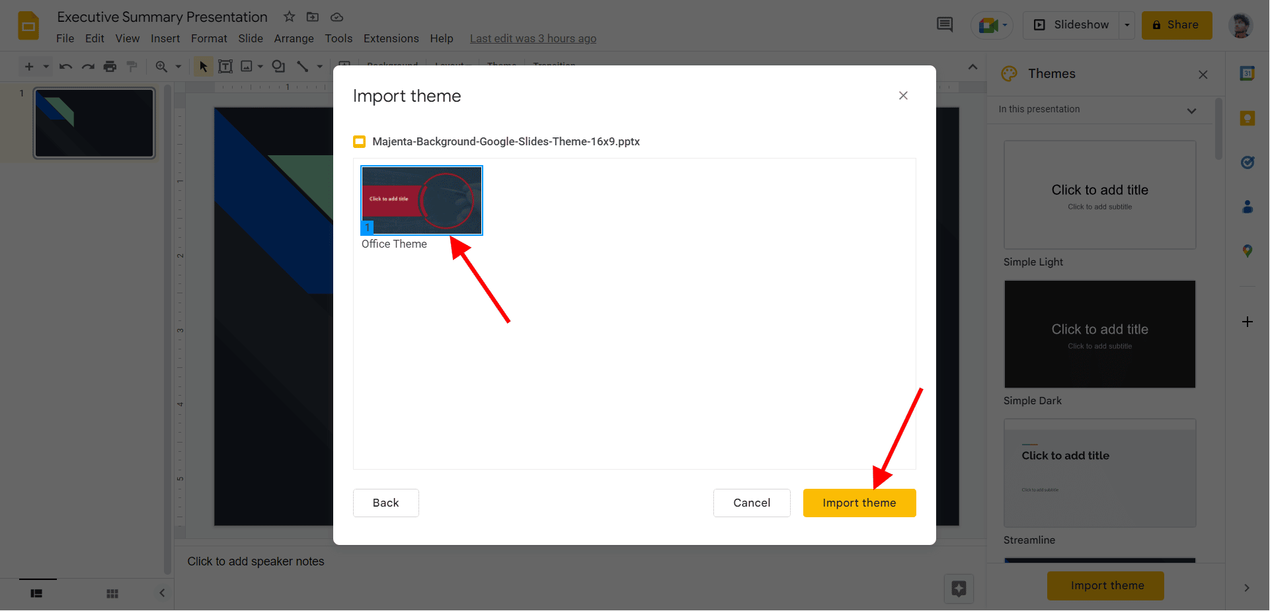This screenshot has height=611, width=1270.
Task: Click the undo arrow in toolbar
Action: click(65, 66)
